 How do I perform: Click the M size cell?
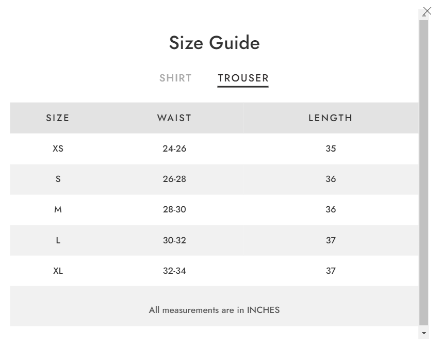pos(58,209)
